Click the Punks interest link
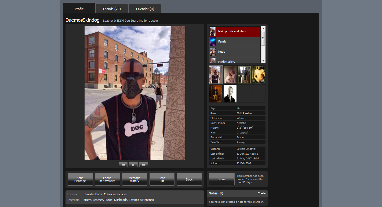The image size is (382, 207). [108, 200]
